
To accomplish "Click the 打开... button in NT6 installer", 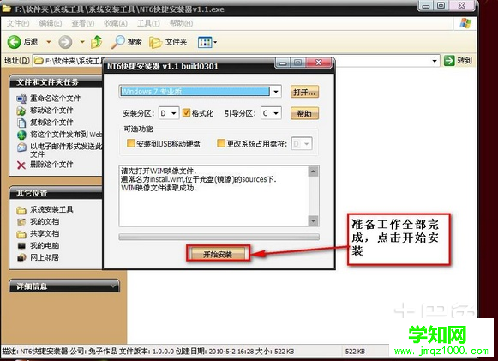I will click(x=304, y=92).
